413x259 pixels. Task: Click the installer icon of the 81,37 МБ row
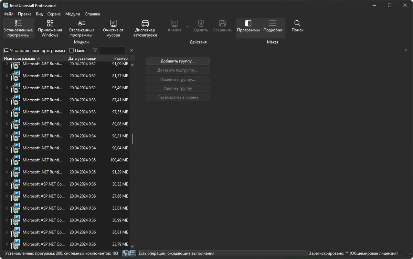click(x=15, y=76)
